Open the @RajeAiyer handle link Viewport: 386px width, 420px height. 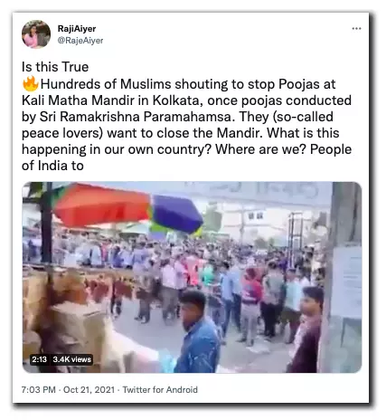(x=80, y=41)
